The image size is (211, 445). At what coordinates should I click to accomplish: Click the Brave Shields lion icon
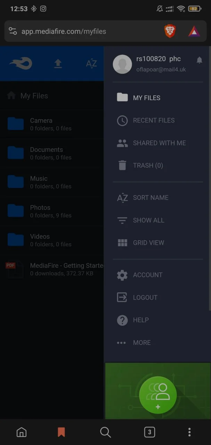[170, 31]
